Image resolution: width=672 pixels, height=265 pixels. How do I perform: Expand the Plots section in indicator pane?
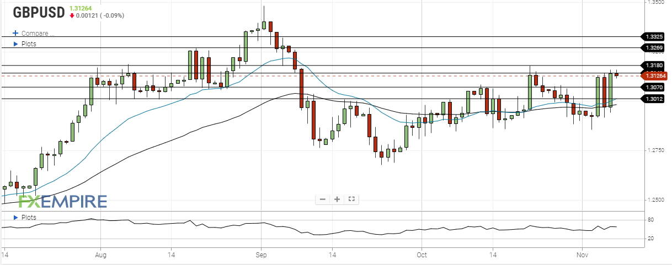pyautogui.click(x=15, y=218)
